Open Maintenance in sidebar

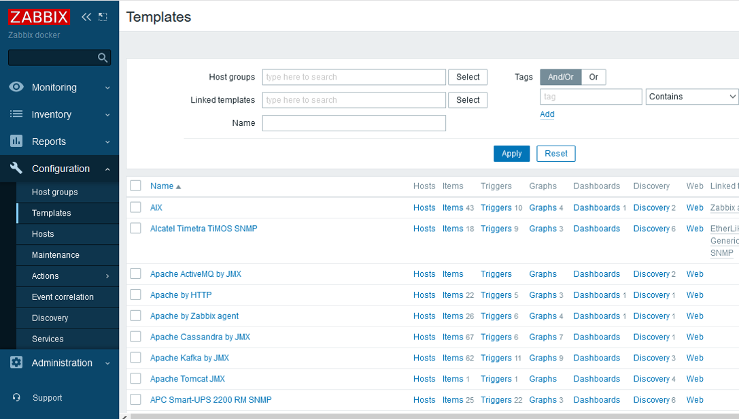(56, 255)
